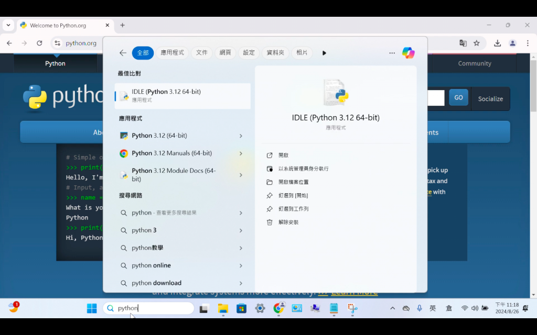Expand Python 3.12 (64-bit) result arrow
The height and width of the screenshot is (335, 537).
pyautogui.click(x=241, y=136)
